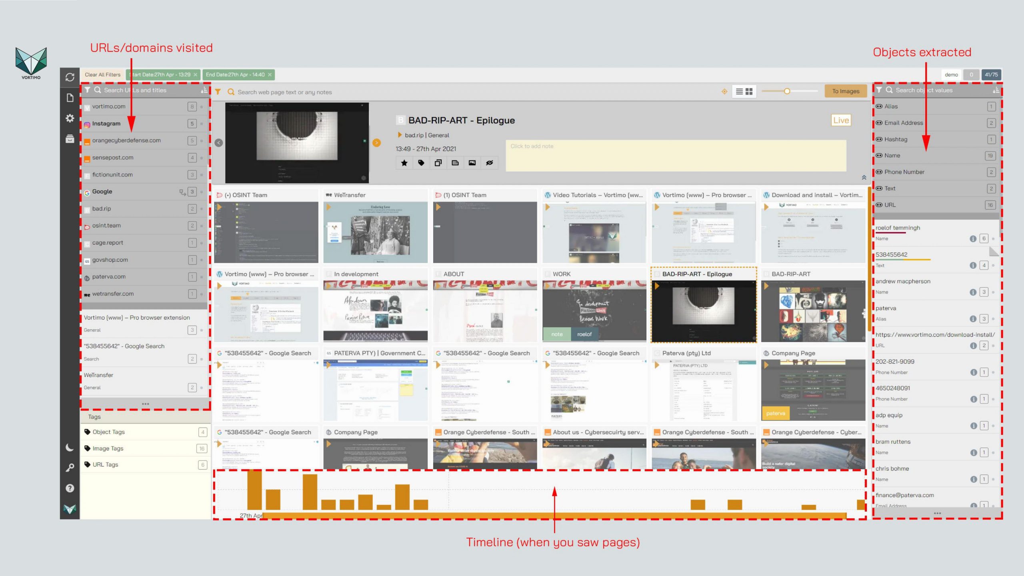Click the funnel filter in the objects panel

pyautogui.click(x=879, y=90)
